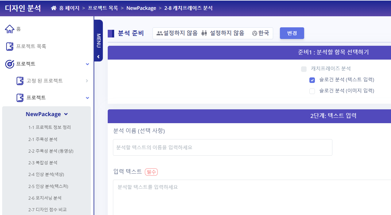
Task: Click the red 필수 badge
Action: [151, 172]
